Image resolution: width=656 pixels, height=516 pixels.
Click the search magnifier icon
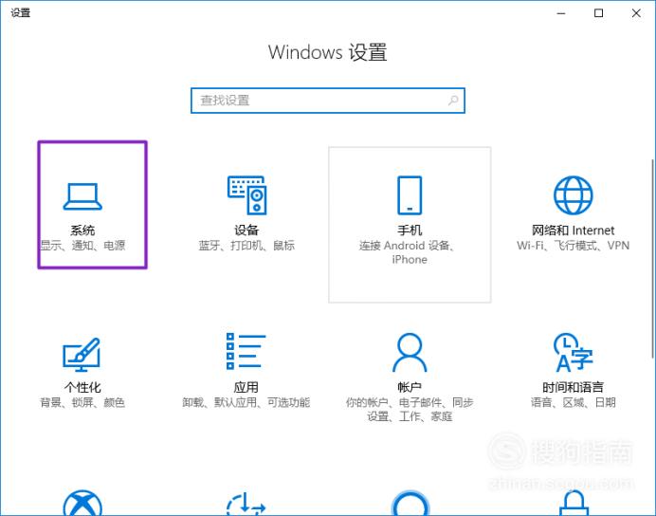click(x=453, y=101)
